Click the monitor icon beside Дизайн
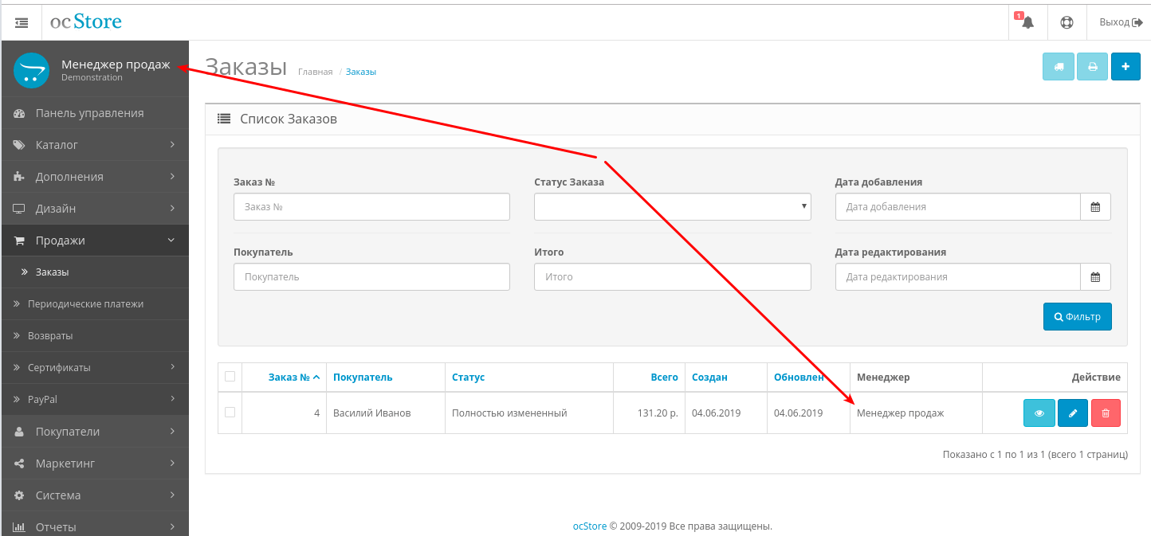 coord(19,209)
